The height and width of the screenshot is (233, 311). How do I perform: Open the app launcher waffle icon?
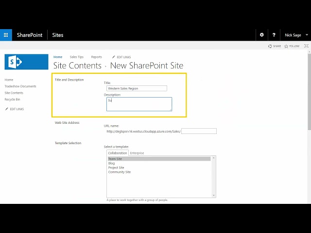[6, 35]
